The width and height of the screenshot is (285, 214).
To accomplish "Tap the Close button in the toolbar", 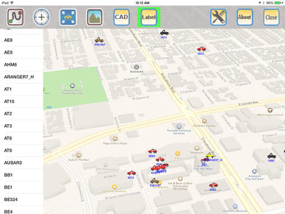I will coord(271,17).
